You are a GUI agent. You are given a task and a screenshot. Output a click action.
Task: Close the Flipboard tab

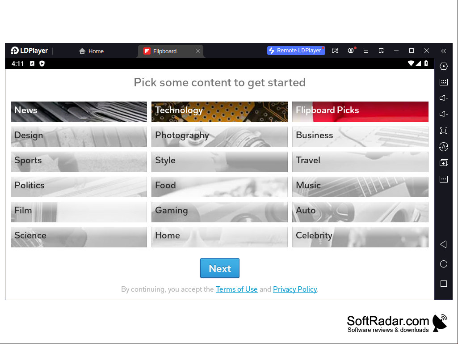198,51
